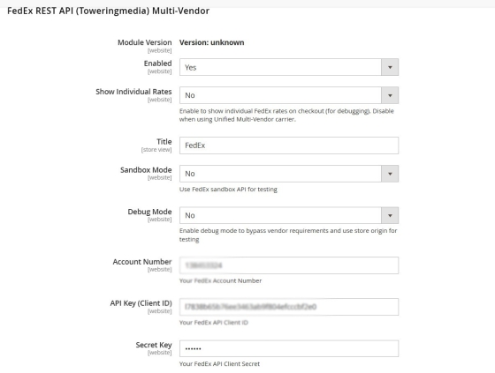Click 'Your FedEx API Client Secret' hint
The height and width of the screenshot is (373, 495).
point(219,364)
